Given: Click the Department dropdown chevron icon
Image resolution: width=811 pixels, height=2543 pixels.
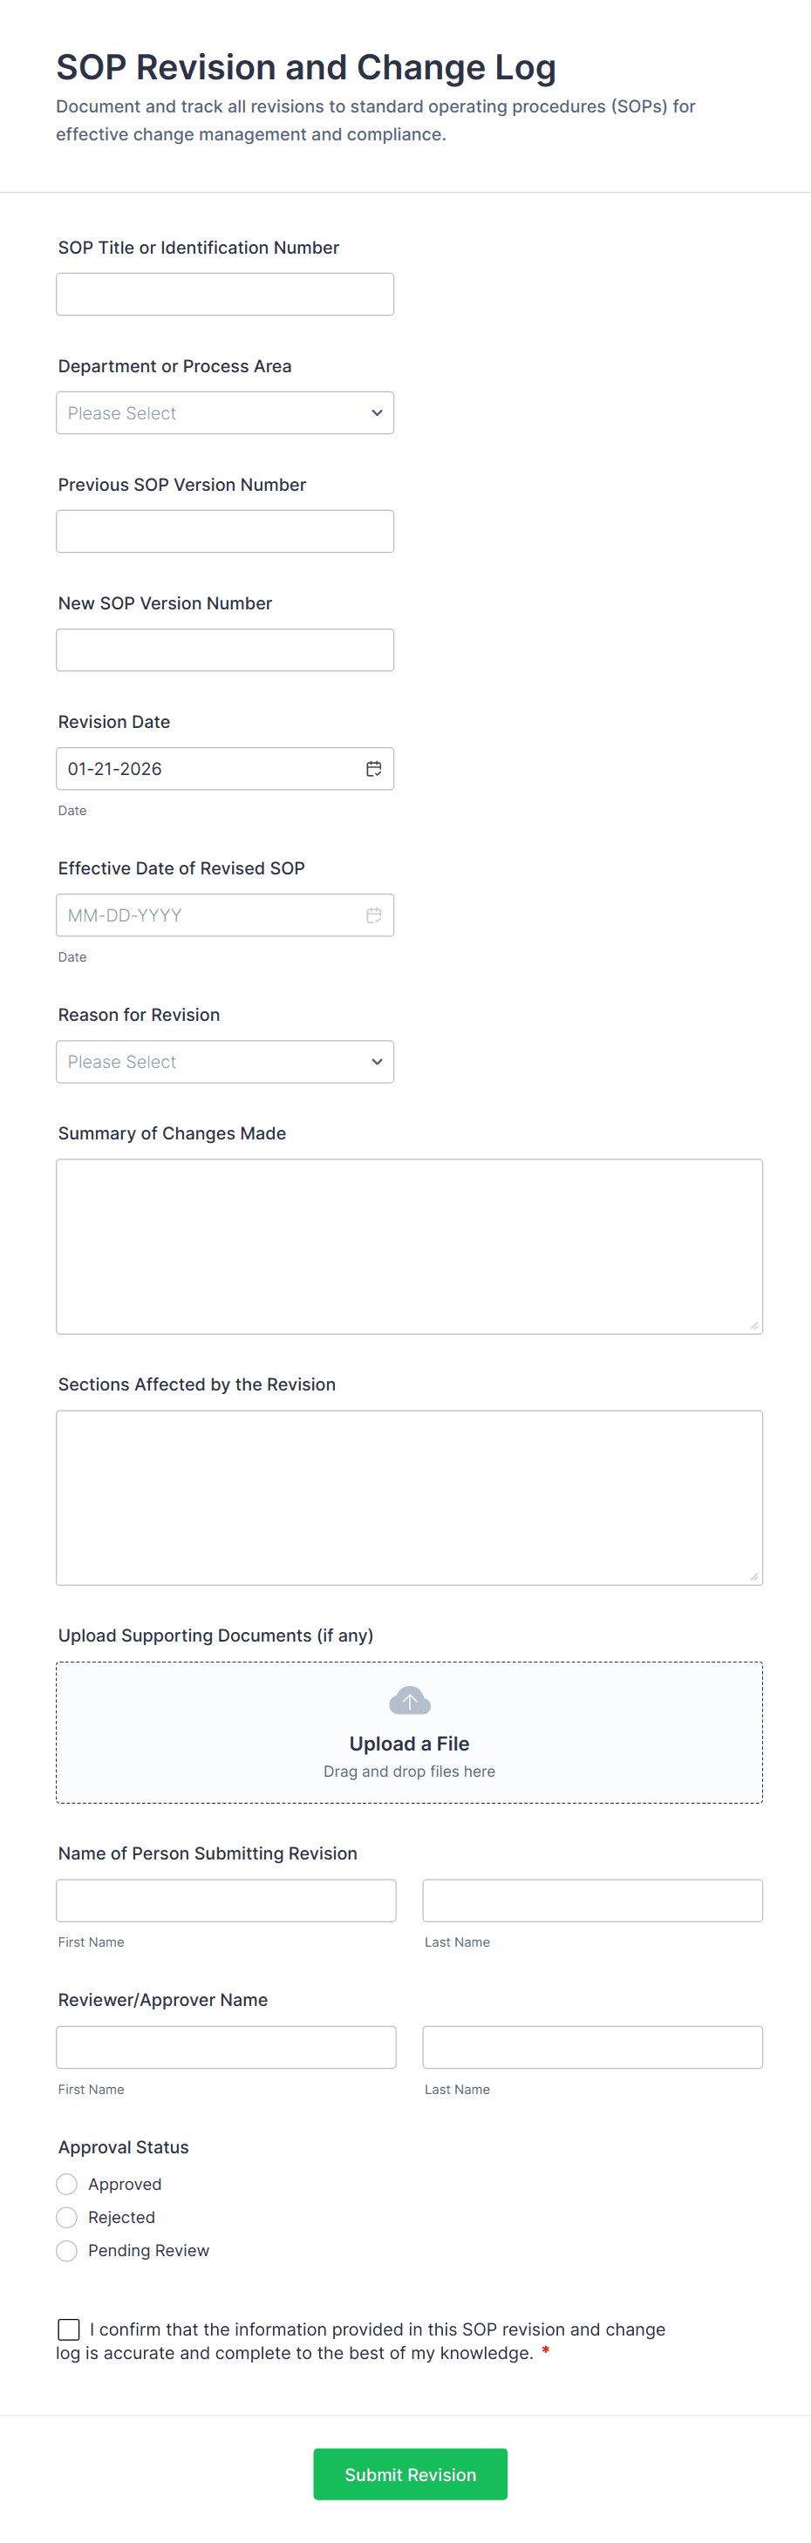Looking at the screenshot, I should click(377, 412).
